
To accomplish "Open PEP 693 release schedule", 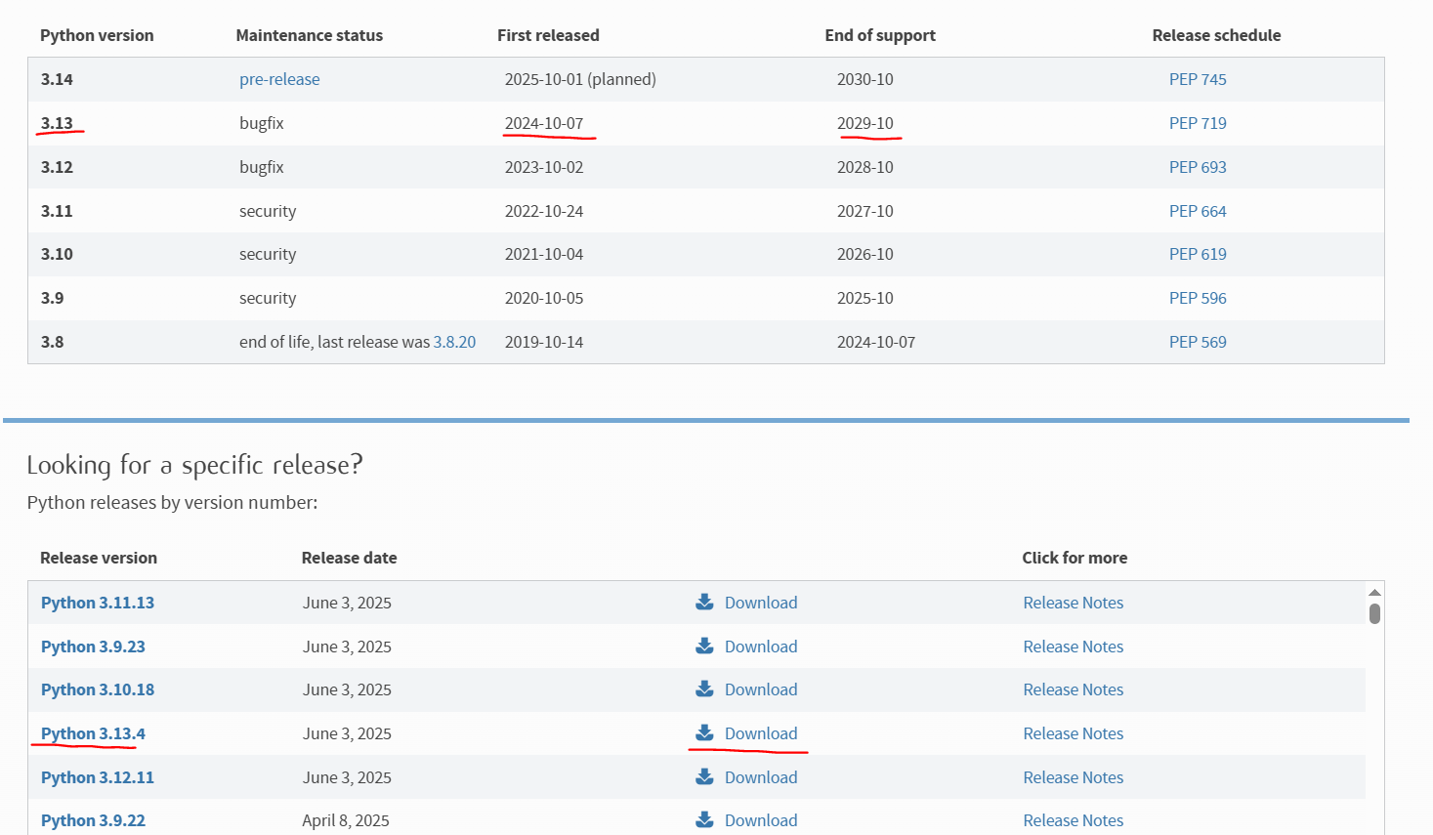I will [1198, 167].
